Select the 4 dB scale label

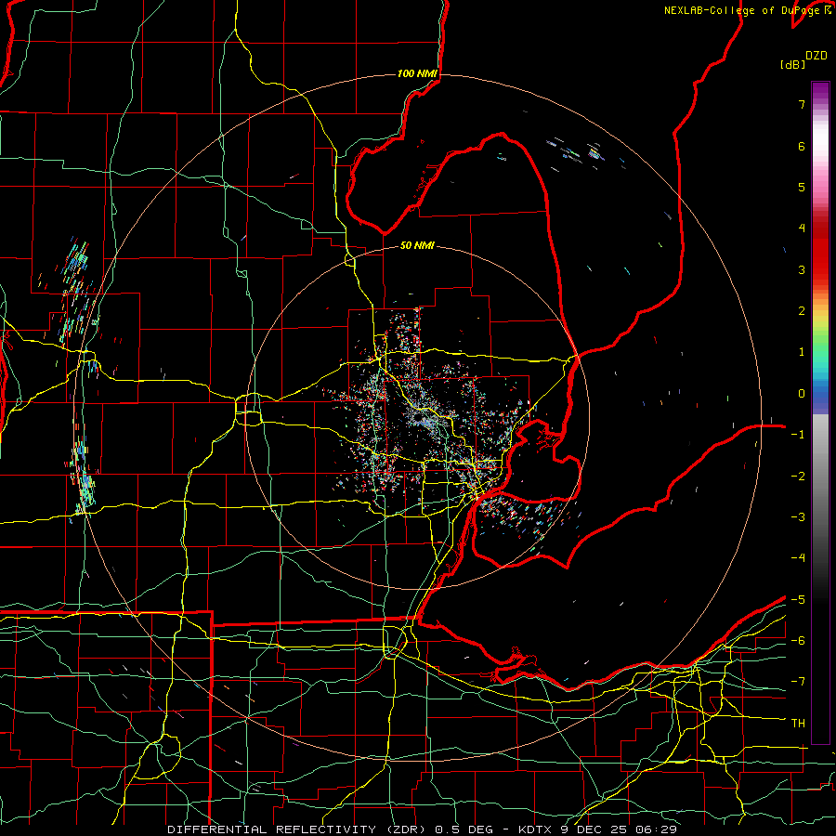click(x=802, y=229)
